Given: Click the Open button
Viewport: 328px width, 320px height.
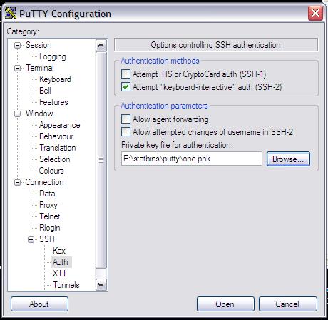Looking at the screenshot, I should [x=225, y=304].
